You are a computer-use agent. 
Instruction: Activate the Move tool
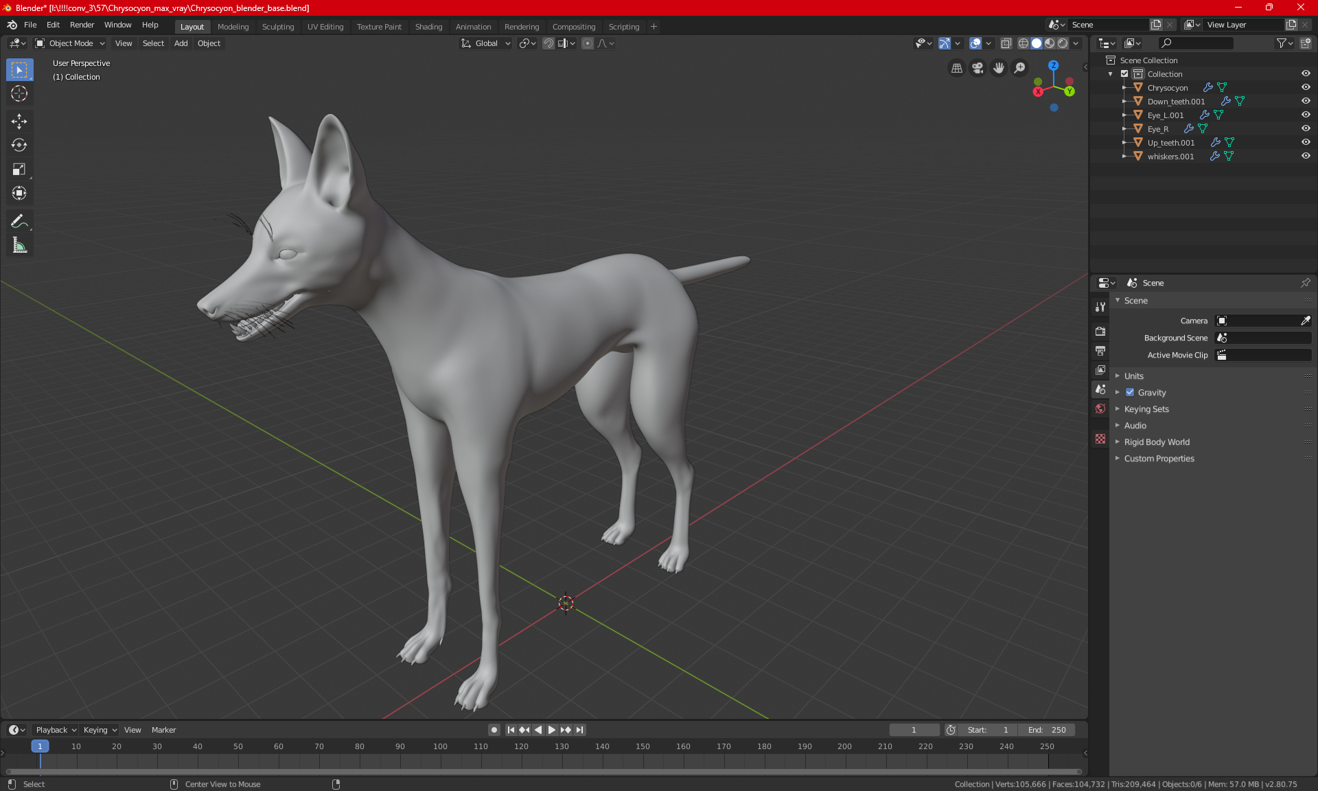pos(19,122)
